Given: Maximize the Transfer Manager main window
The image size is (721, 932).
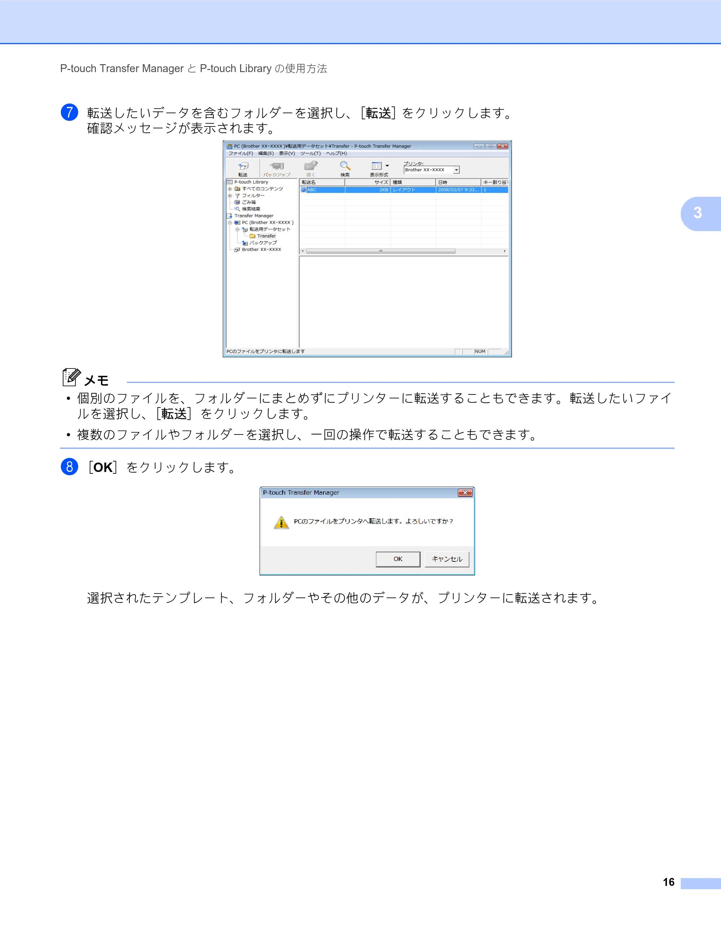Looking at the screenshot, I should [491, 146].
